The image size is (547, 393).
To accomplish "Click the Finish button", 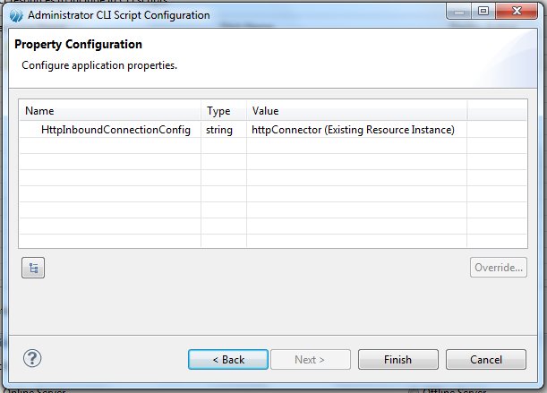I will tap(397, 359).
